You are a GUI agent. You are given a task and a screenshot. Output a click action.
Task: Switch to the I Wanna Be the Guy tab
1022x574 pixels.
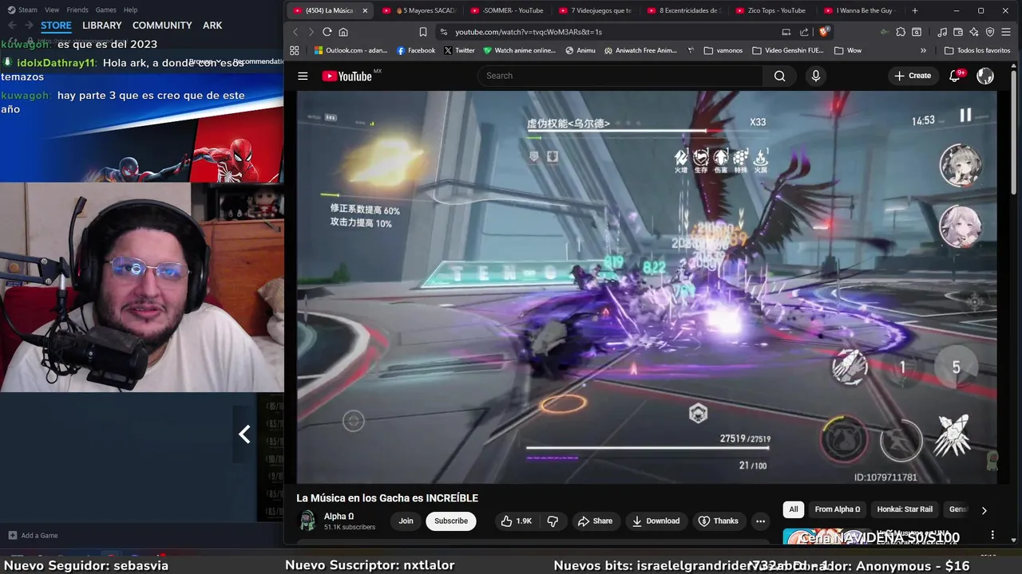click(860, 10)
